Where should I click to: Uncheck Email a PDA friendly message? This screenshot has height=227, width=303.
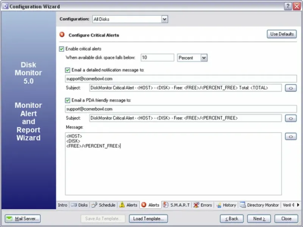point(67,100)
